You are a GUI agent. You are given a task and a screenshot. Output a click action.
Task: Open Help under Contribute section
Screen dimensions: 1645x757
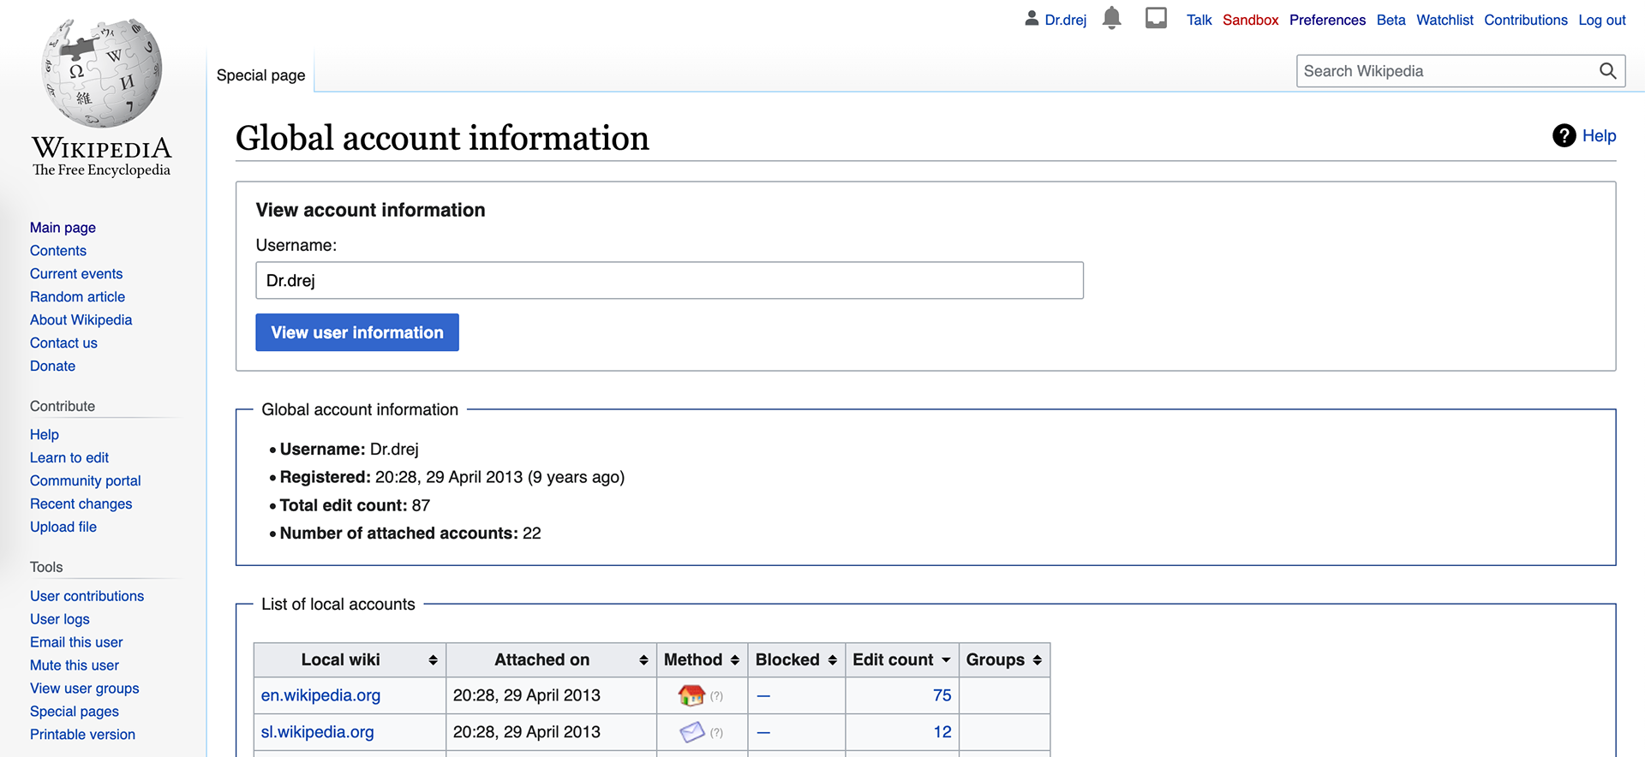point(45,435)
